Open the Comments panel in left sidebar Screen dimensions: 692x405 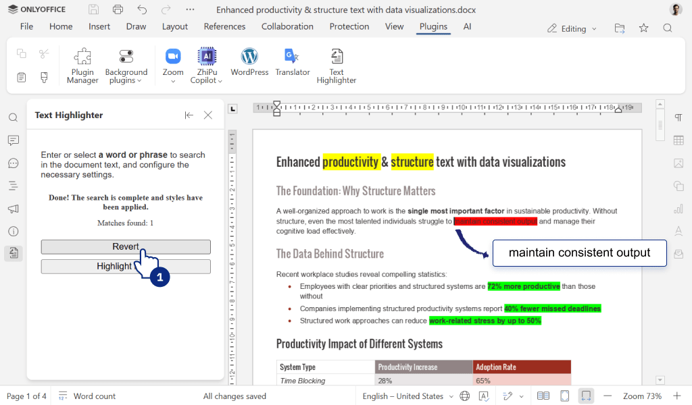tap(13, 140)
